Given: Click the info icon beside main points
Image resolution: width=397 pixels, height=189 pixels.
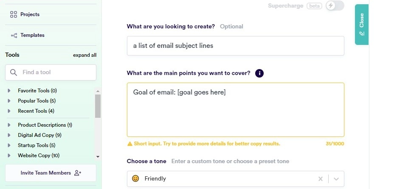Looking at the screenshot, I should [x=259, y=73].
